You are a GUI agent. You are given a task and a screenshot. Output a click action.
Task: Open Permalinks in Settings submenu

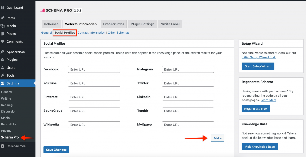click(9, 124)
